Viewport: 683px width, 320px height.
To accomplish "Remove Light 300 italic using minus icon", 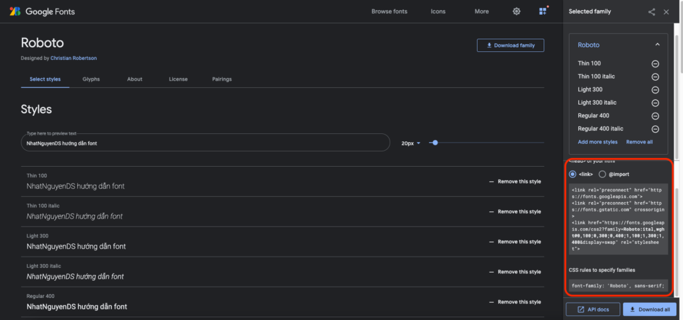I will [655, 103].
